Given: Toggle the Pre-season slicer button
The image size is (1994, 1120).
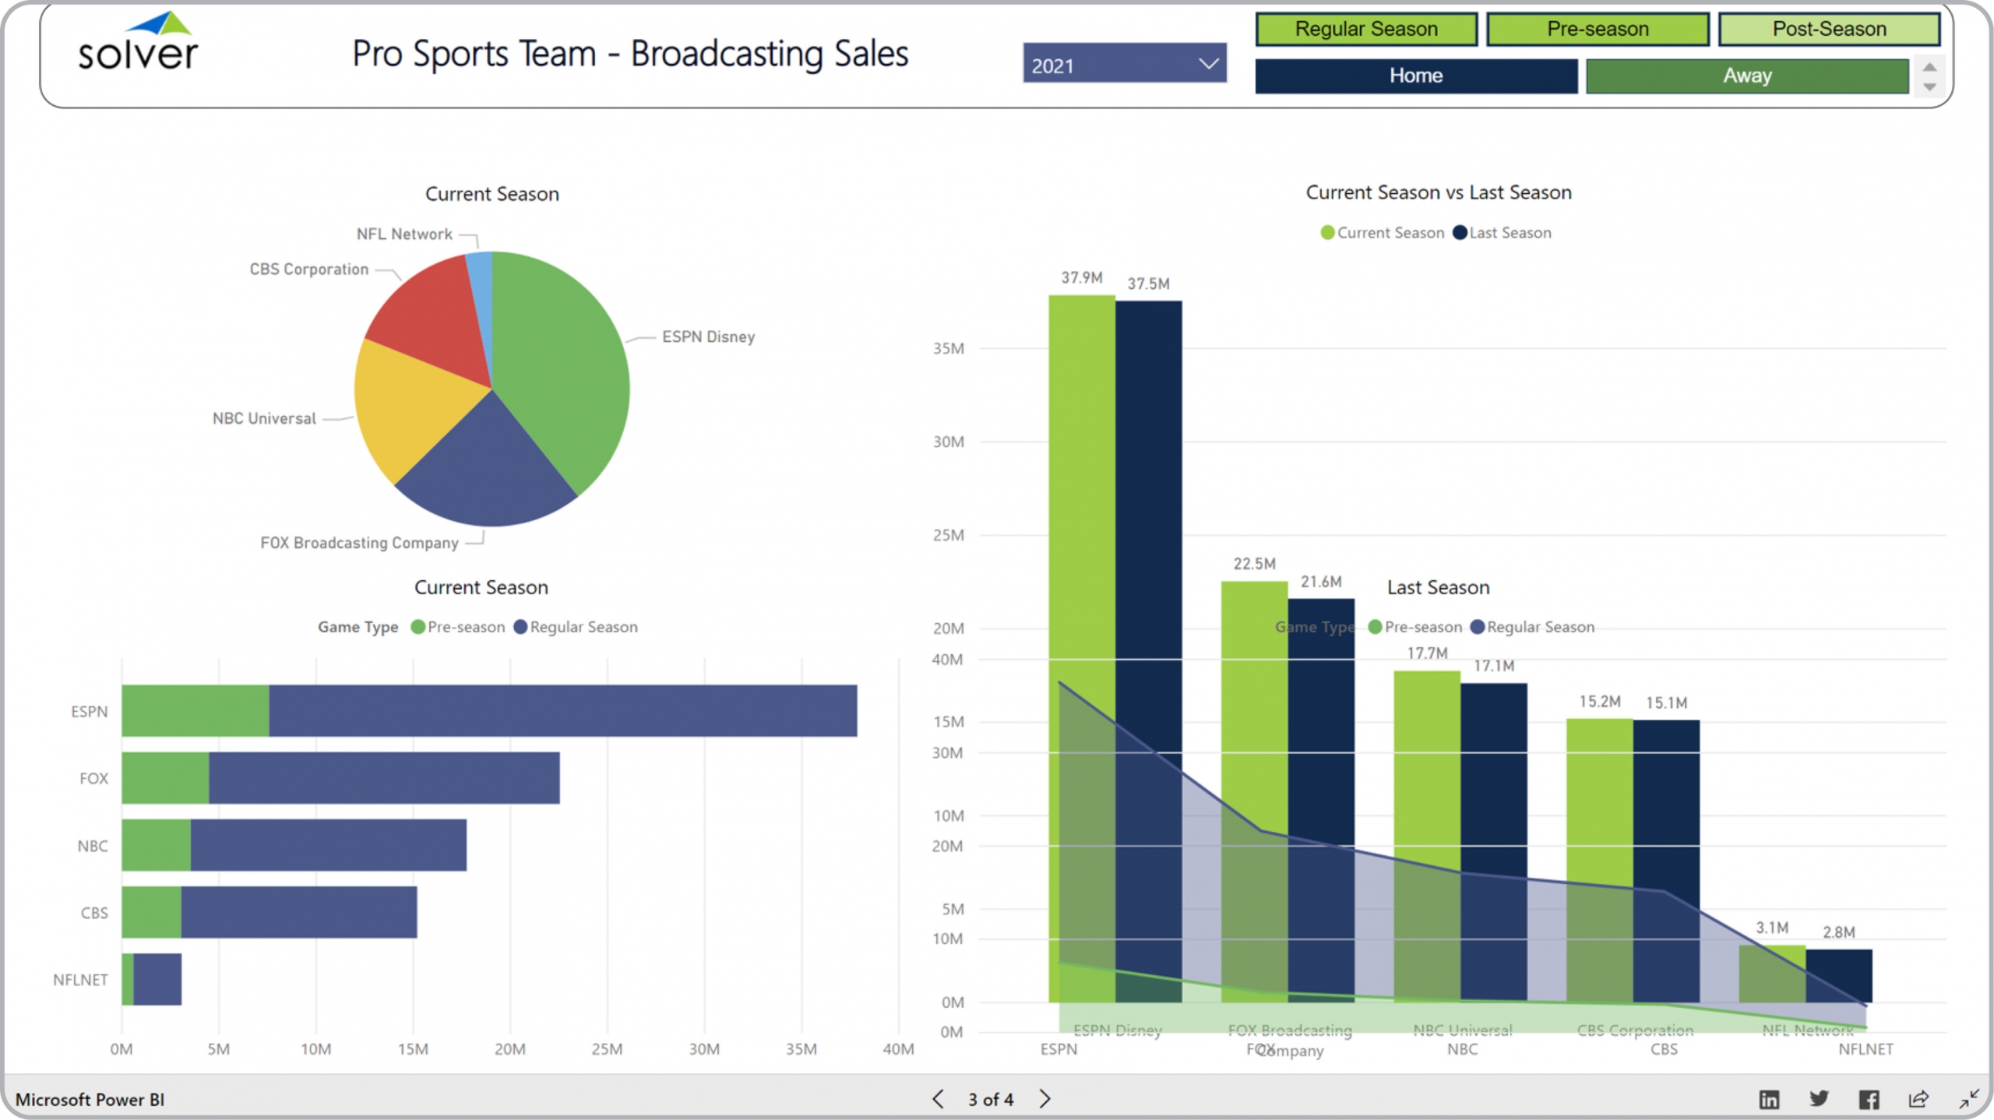Looking at the screenshot, I should coord(1597,29).
